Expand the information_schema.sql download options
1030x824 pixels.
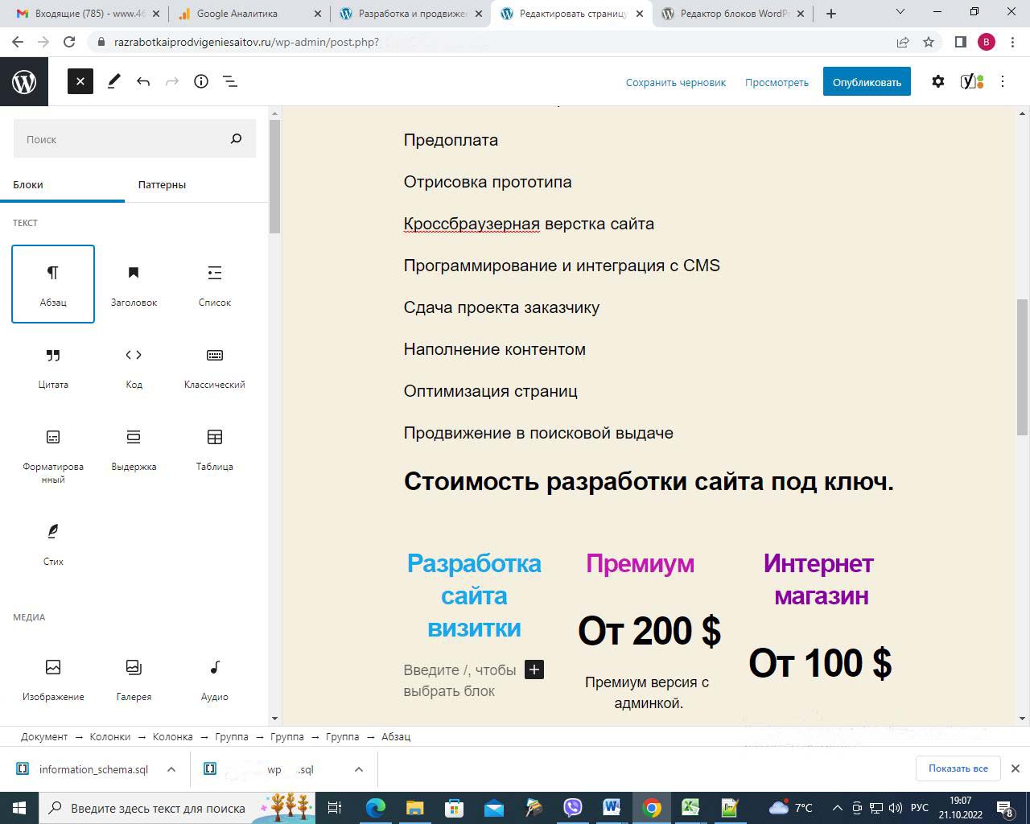(x=171, y=769)
